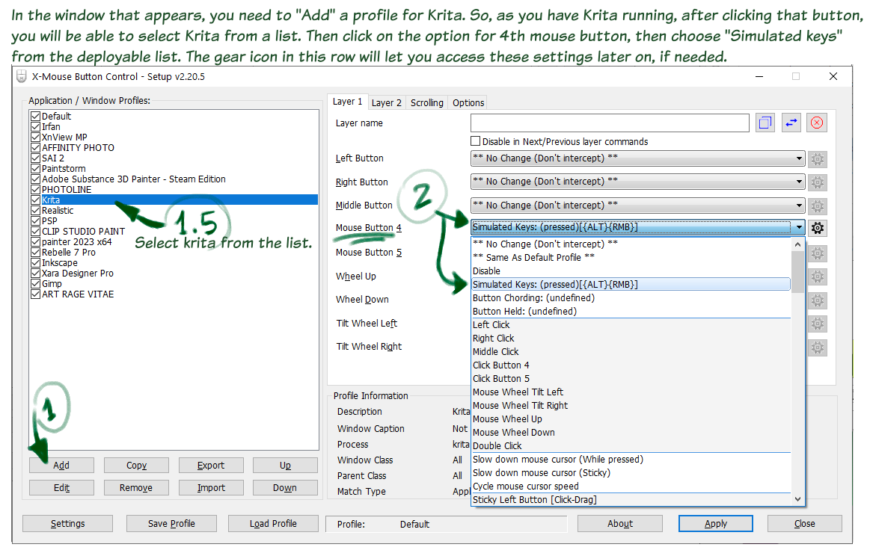Click the copy layer icon

coord(765,123)
